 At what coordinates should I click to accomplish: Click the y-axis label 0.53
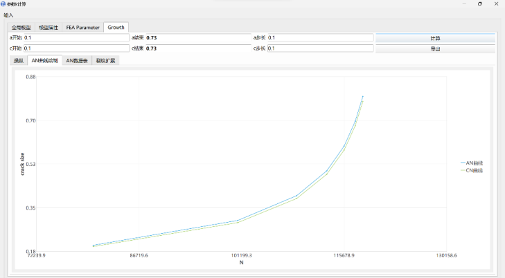(30, 164)
